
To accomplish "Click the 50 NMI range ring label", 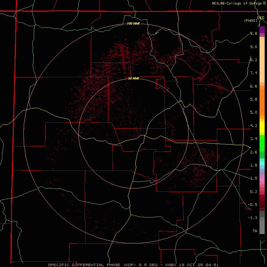I will (x=133, y=78).
